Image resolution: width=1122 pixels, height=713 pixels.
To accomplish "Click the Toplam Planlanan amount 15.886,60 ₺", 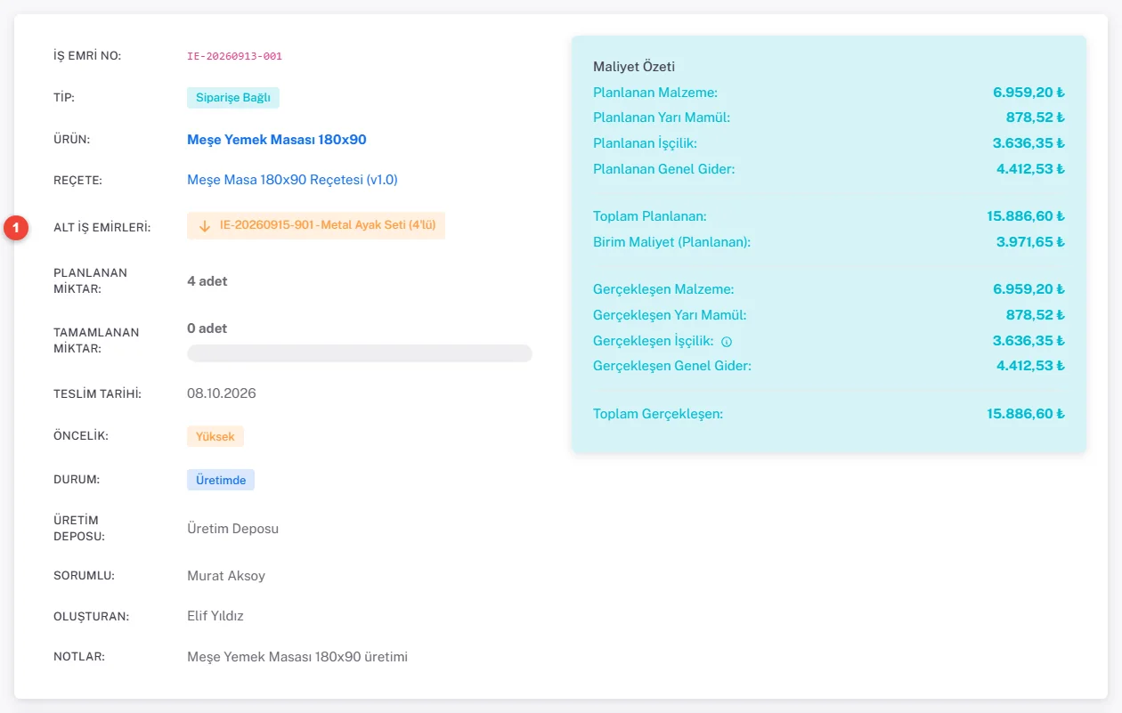I will click(1026, 216).
